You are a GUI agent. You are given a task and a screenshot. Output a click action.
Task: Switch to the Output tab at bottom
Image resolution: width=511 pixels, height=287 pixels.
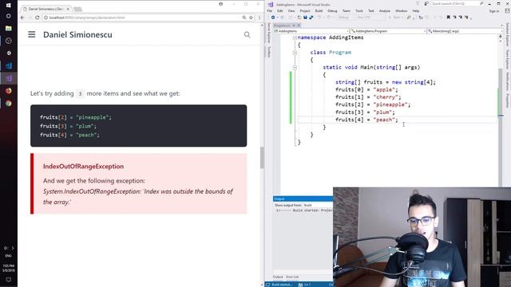278,277
